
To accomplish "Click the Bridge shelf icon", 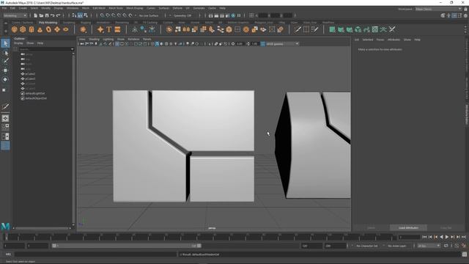I will (x=221, y=29).
